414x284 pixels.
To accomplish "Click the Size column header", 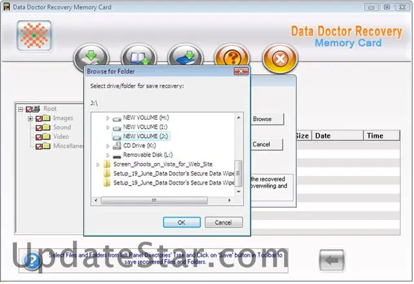I will [303, 136].
